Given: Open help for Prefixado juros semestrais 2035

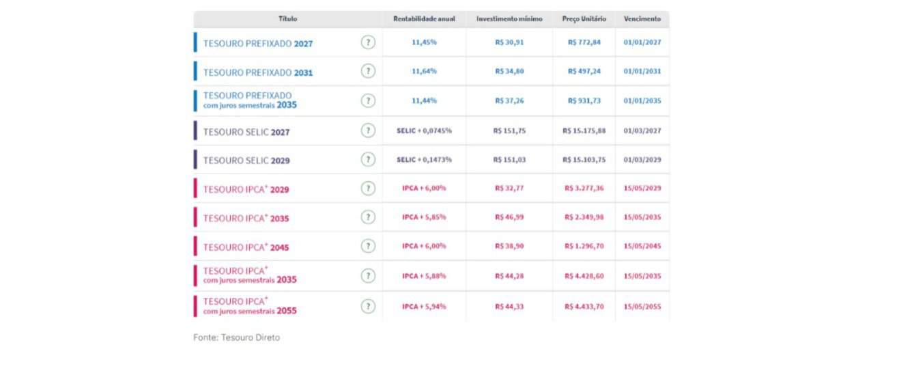Looking at the screenshot, I should [x=368, y=100].
